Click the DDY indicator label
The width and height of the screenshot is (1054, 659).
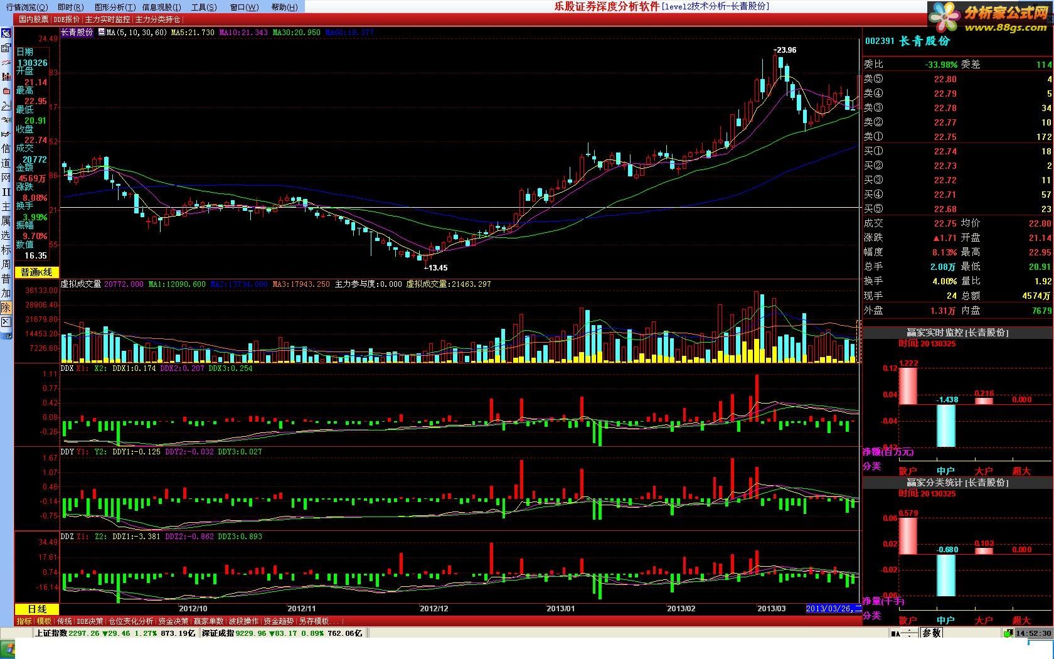(x=67, y=452)
